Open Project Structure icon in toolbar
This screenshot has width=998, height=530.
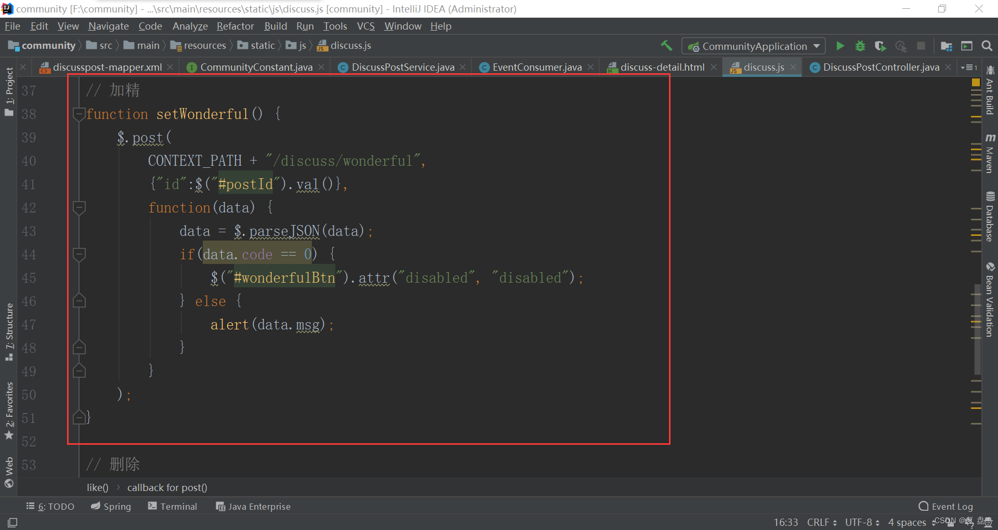pyautogui.click(x=946, y=46)
